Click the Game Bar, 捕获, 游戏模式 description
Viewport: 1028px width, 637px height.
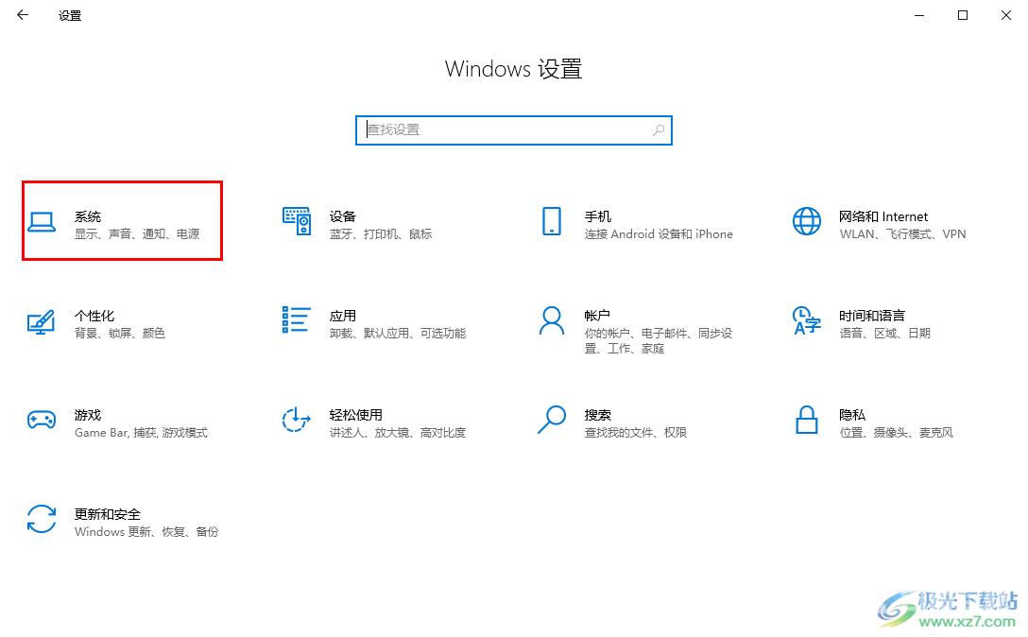point(141,432)
